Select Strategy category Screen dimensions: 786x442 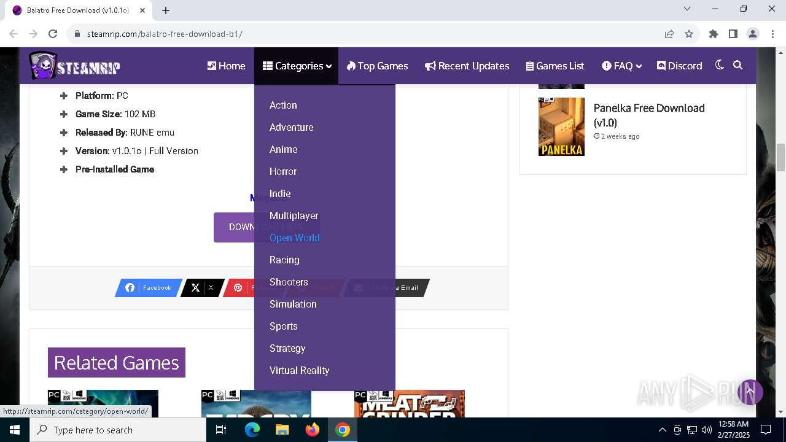click(287, 348)
